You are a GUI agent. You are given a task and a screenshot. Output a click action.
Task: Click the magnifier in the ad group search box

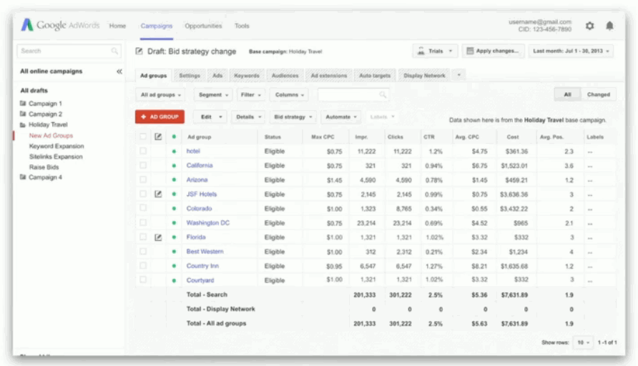click(x=383, y=95)
